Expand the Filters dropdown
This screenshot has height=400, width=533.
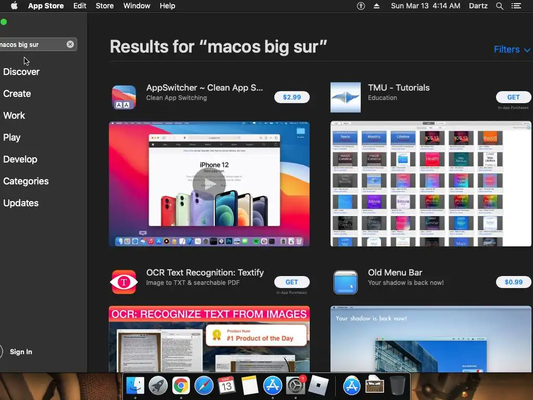512,49
